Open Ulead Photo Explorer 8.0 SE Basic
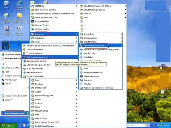Image resolution: width=171 pixels, height=128 pixels. [103, 6]
